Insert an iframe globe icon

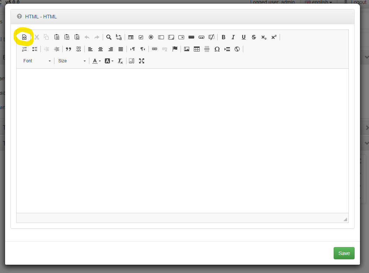237,49
